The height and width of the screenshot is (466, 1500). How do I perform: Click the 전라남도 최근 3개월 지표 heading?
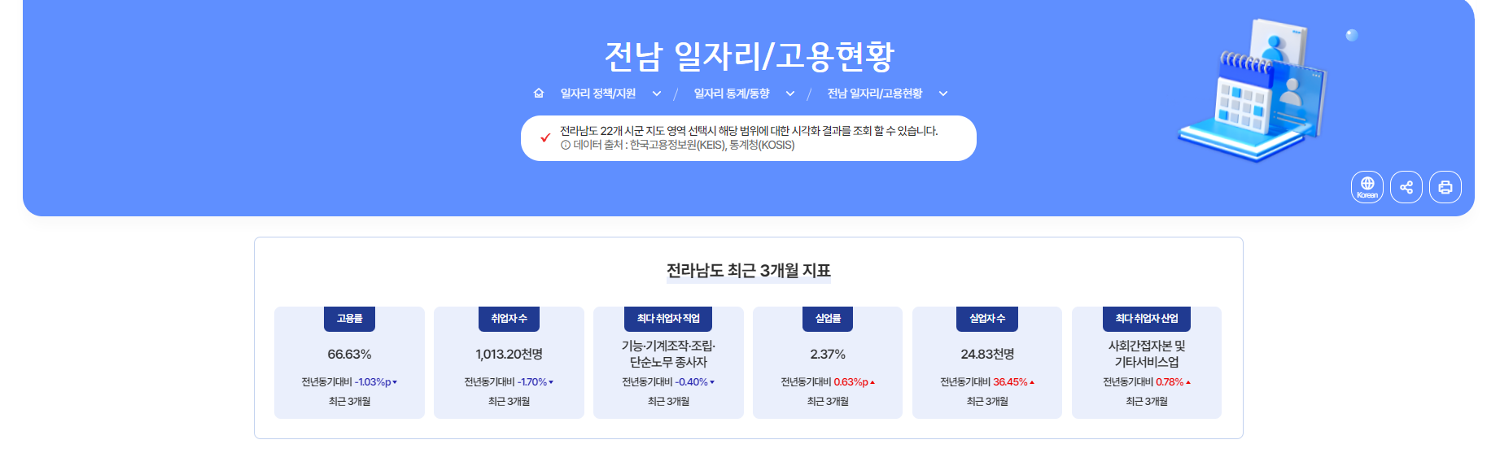(749, 271)
